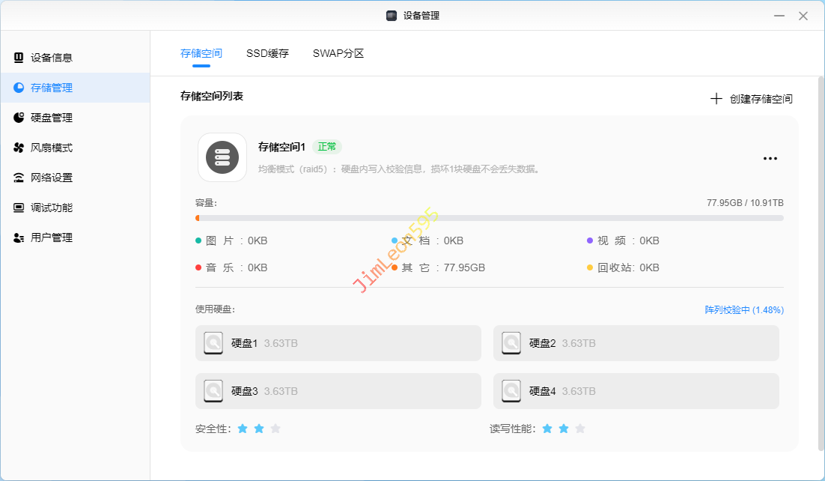
Task: Click the 设备信息 sidebar icon
Action: 19,58
